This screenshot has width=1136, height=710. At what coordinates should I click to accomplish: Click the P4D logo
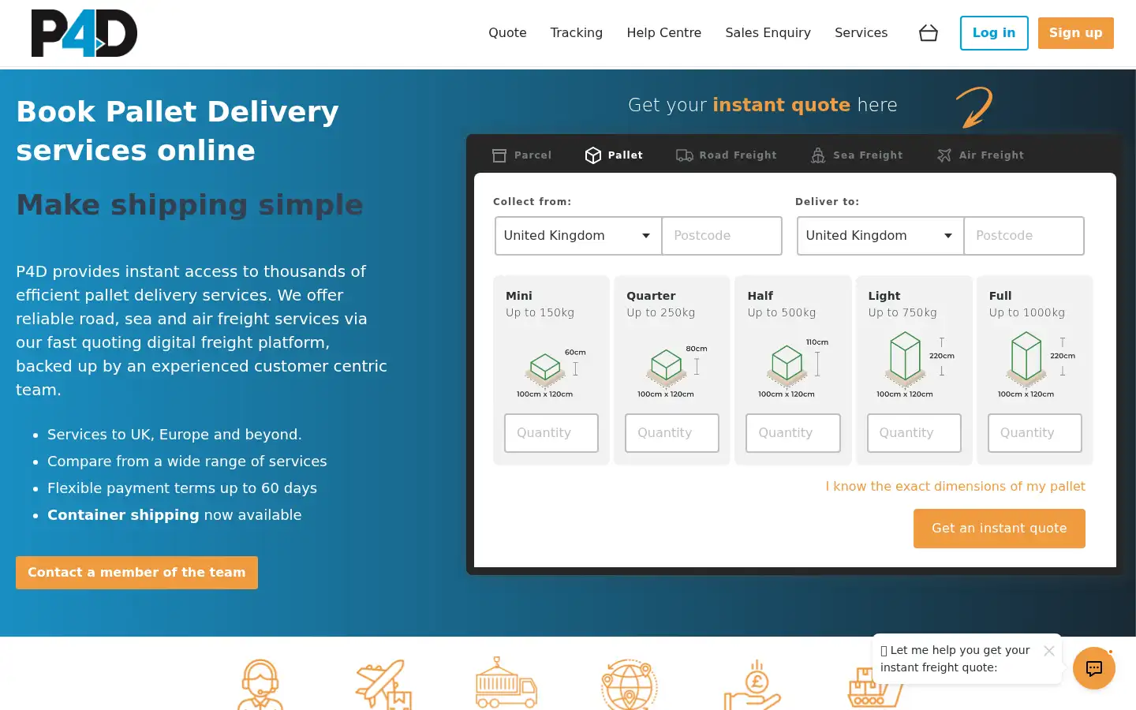point(84,33)
